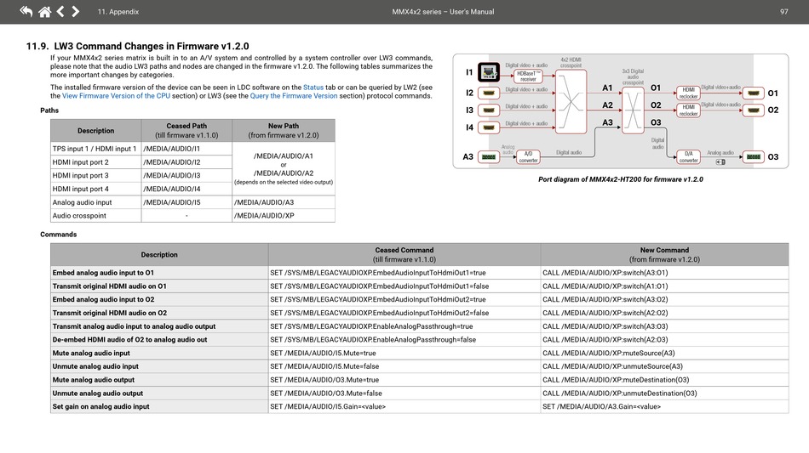Click the O1 HDMI output port icon

click(x=754, y=93)
